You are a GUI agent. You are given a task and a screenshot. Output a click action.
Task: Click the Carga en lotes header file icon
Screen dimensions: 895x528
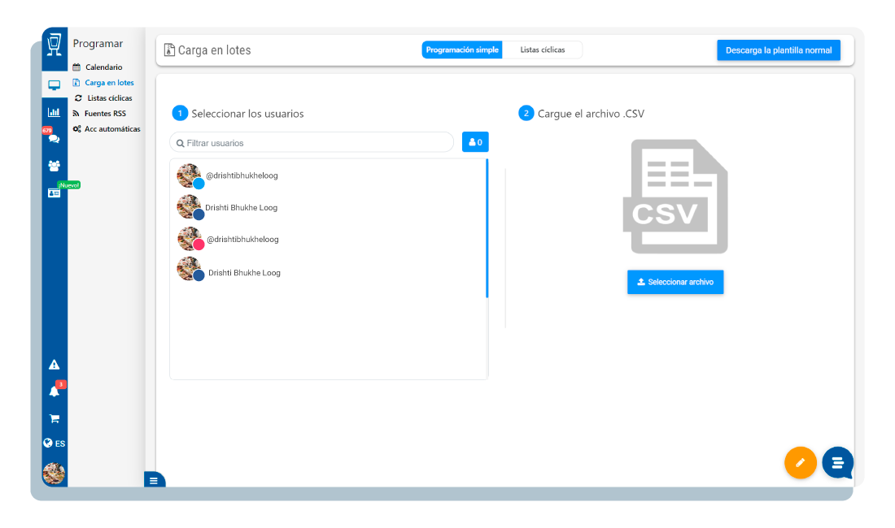pyautogui.click(x=169, y=50)
